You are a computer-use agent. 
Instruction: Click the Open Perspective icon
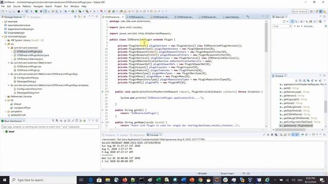point(311,11)
